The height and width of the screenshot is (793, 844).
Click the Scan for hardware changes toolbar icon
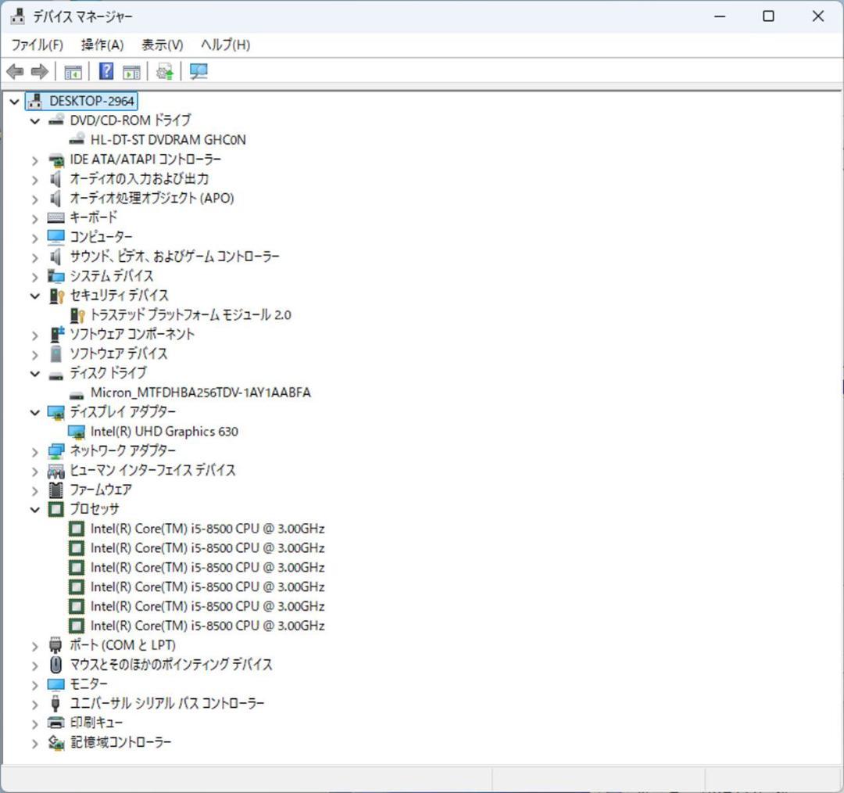click(x=198, y=71)
